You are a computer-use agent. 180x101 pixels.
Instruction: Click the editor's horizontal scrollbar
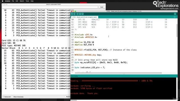pyautogui.click(x=118, y=73)
